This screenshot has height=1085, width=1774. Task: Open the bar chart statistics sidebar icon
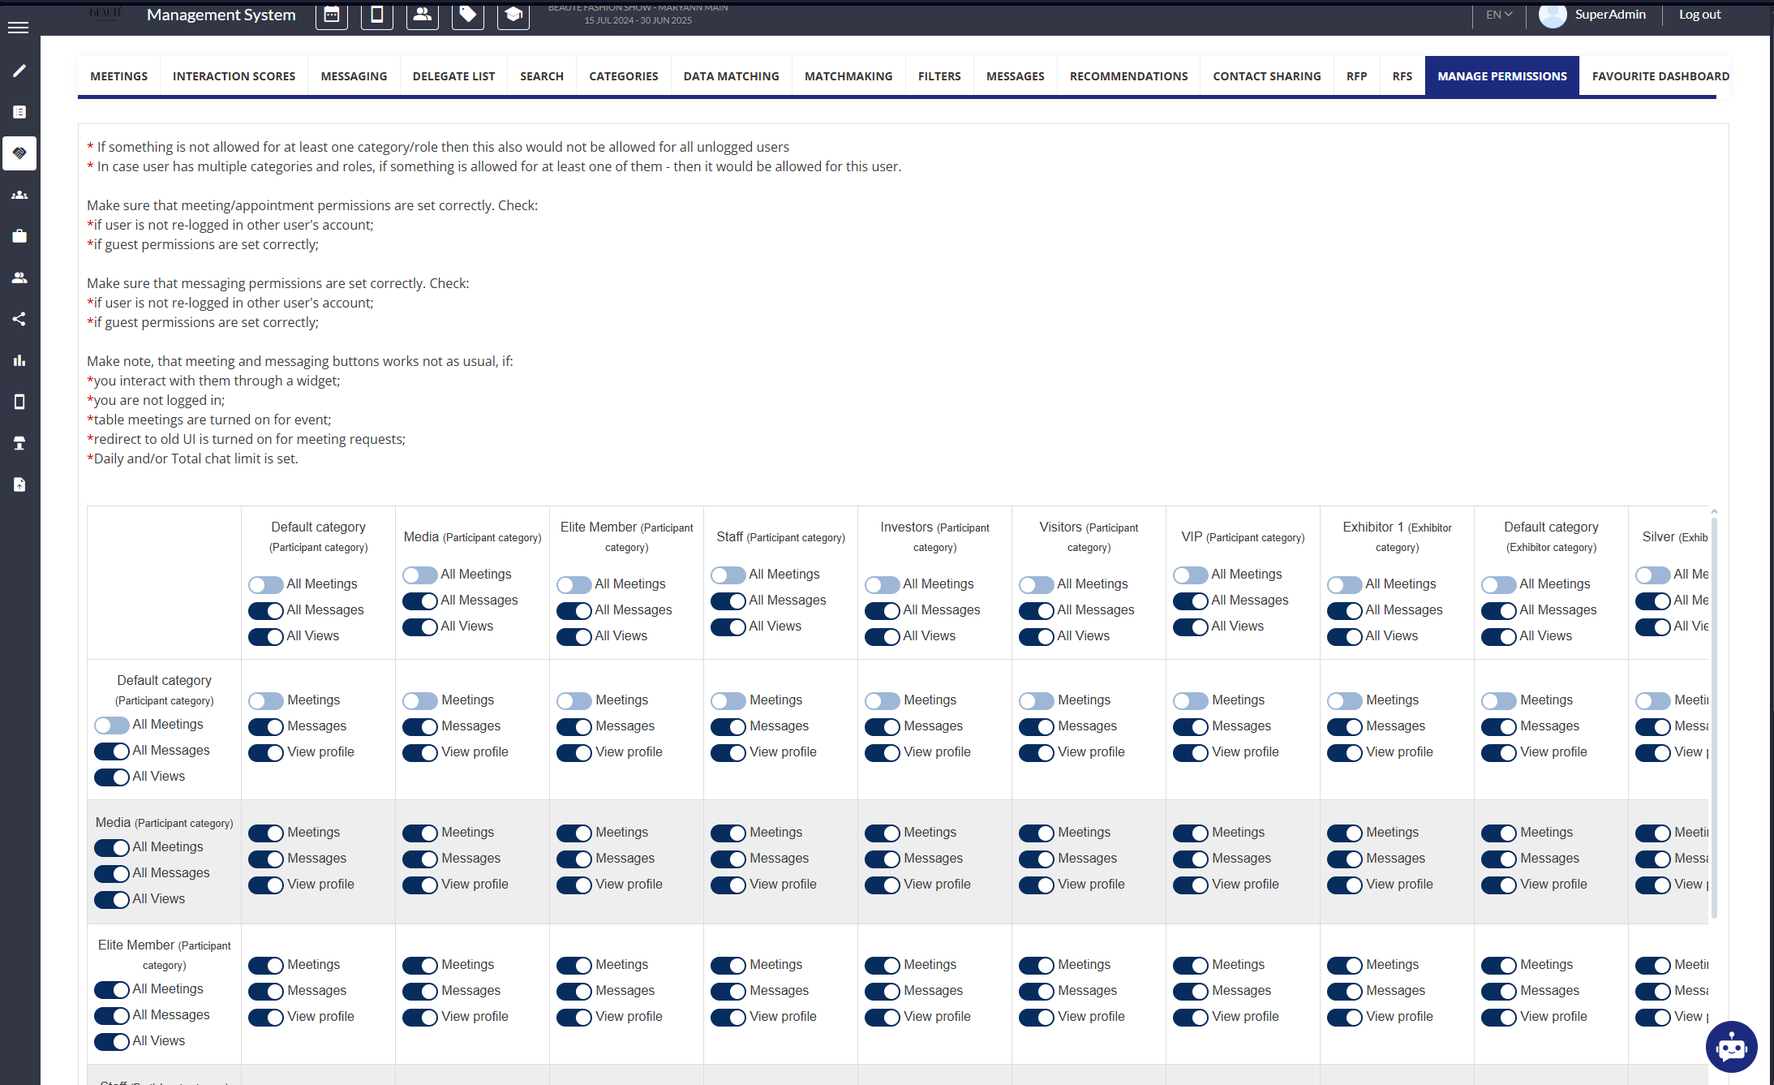coord(19,360)
